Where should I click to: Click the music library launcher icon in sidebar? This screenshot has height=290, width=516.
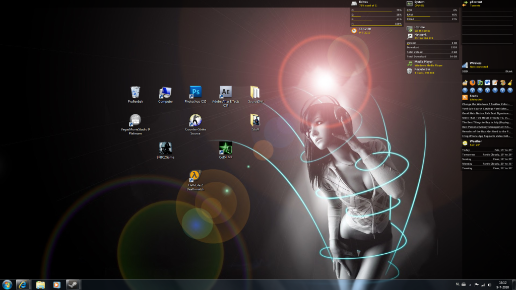click(480, 83)
